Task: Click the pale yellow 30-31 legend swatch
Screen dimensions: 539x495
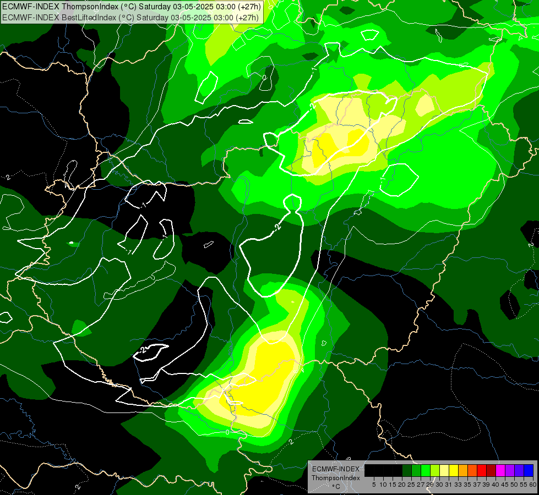Action: [444, 470]
